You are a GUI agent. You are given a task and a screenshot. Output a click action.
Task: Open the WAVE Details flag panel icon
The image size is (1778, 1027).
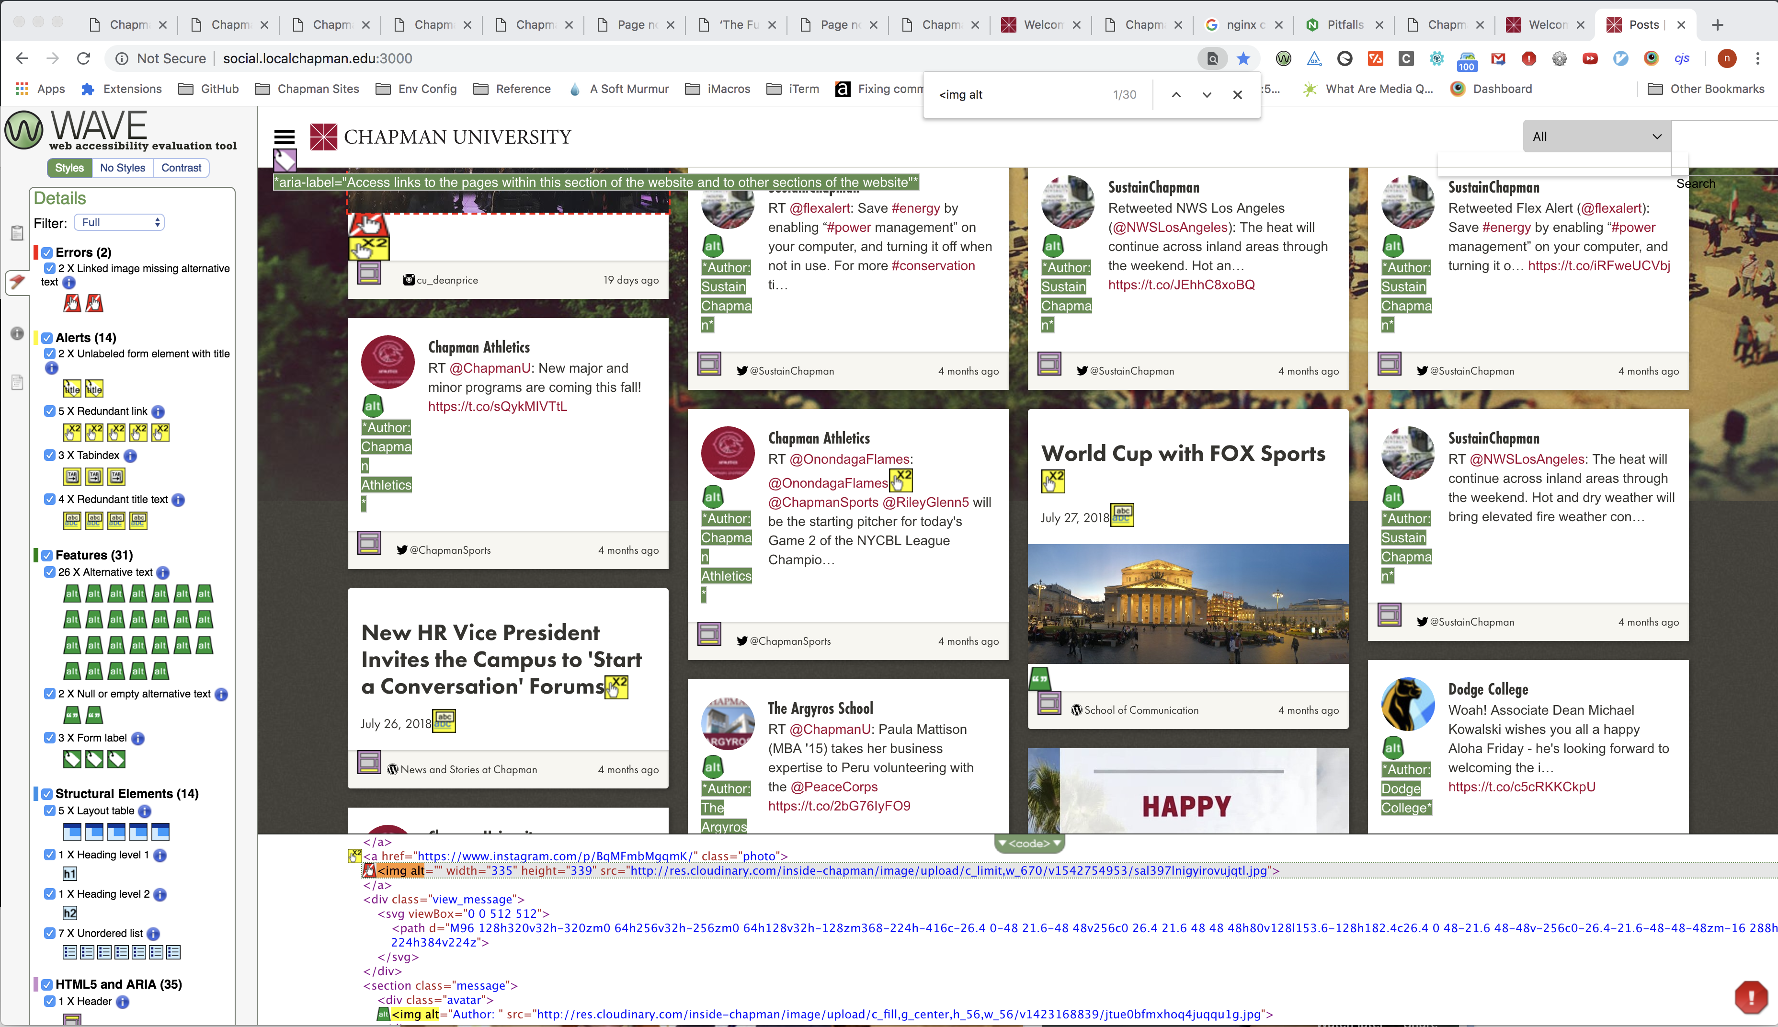click(17, 282)
